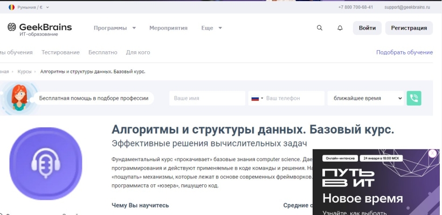Click the course title heading text
The image size is (442, 215).
click(253, 130)
